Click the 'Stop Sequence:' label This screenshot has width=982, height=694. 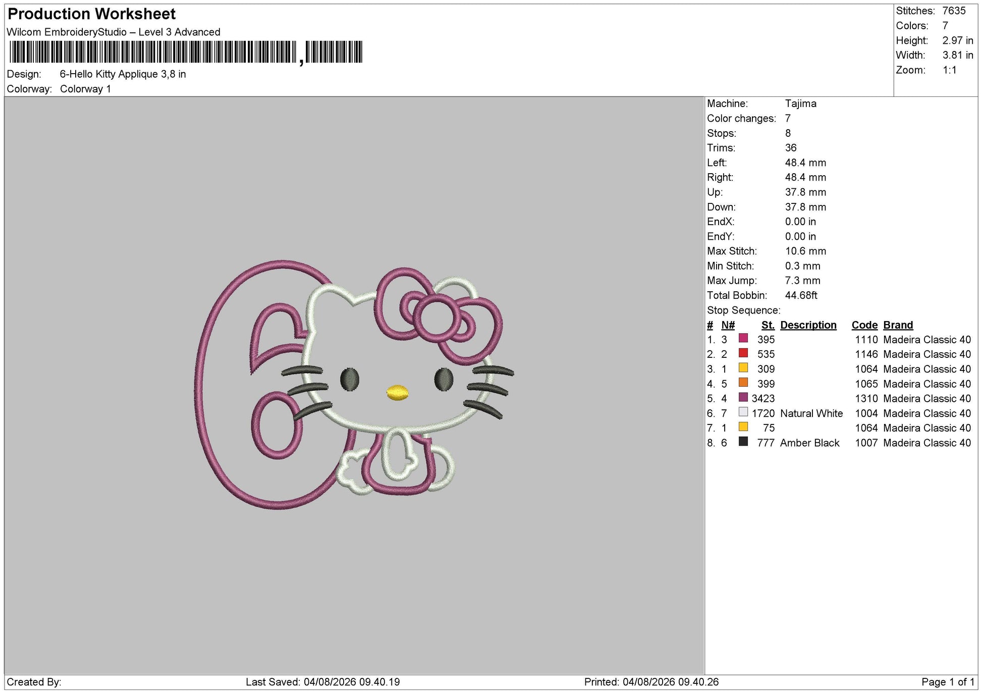743,310
